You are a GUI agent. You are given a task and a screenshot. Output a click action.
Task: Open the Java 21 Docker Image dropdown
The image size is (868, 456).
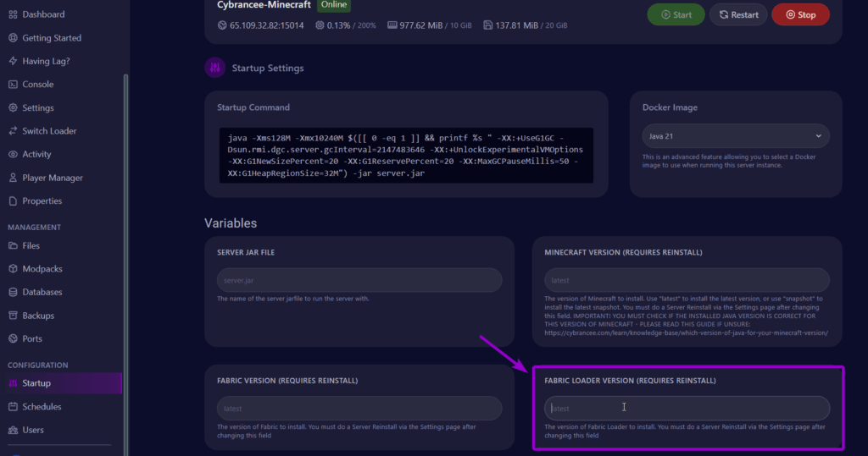point(735,136)
